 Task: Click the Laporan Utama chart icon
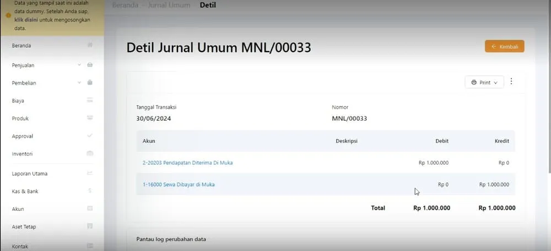tap(90, 173)
